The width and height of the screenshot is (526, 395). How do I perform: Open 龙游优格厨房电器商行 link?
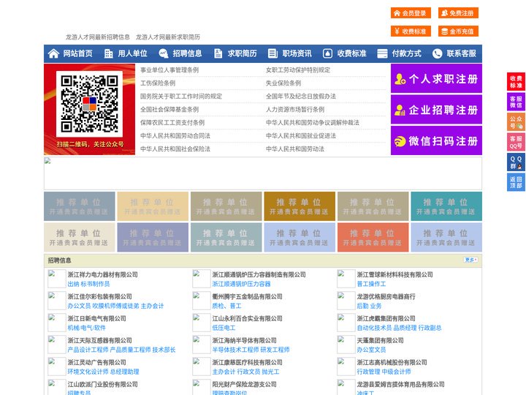click(x=386, y=296)
